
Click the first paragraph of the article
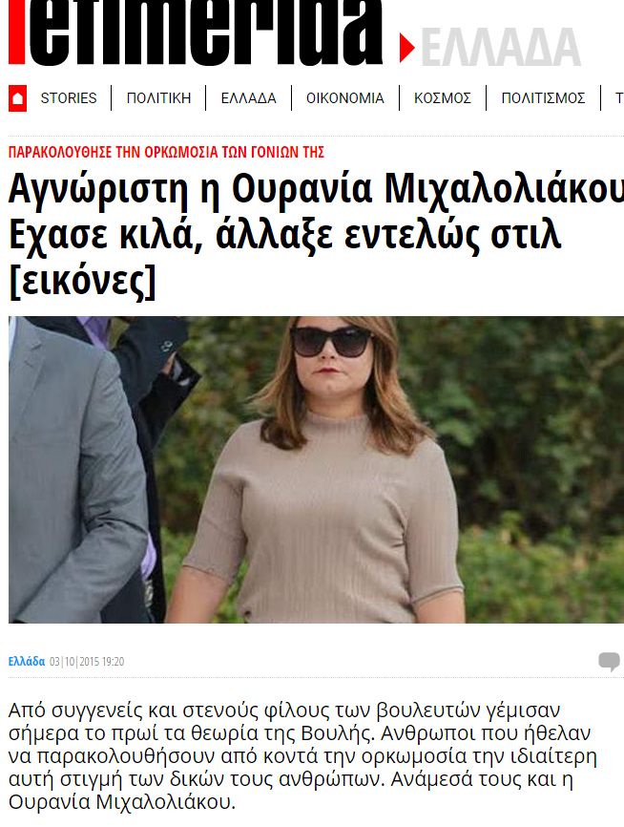tap(302, 756)
